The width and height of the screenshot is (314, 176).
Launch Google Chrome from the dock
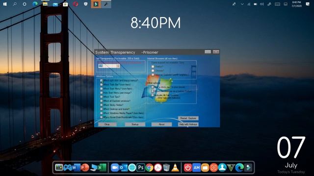click(x=149, y=168)
